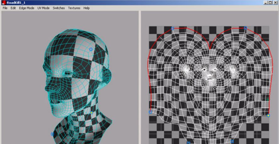The image size is (279, 144).
Task: Select the UV pin at the red seam's upper-right peak
Action: (245, 28)
